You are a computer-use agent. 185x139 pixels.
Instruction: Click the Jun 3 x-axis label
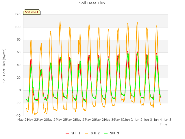(x=148, y=120)
